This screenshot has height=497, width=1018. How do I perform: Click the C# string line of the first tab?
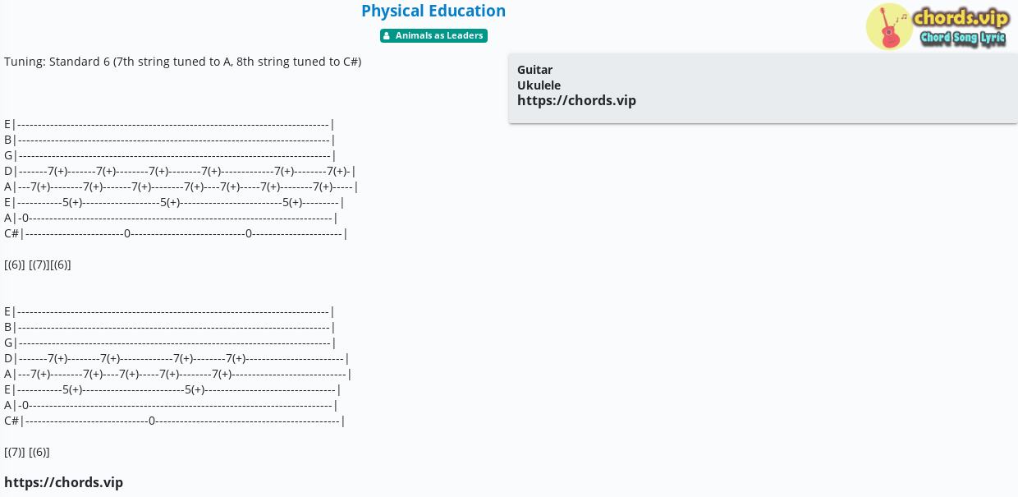[x=176, y=233]
